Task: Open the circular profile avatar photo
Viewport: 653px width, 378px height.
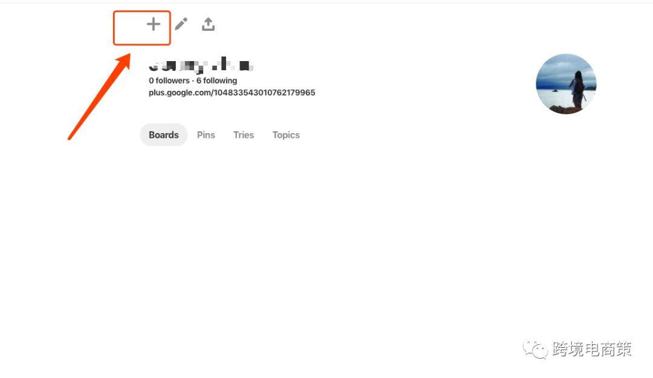Action: 566,84
